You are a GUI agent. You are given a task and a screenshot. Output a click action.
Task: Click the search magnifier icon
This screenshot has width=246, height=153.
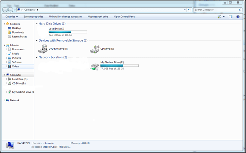240,10
